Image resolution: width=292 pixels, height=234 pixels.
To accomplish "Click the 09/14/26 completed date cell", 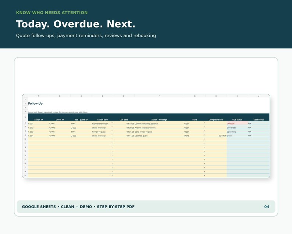I will coord(216,136).
